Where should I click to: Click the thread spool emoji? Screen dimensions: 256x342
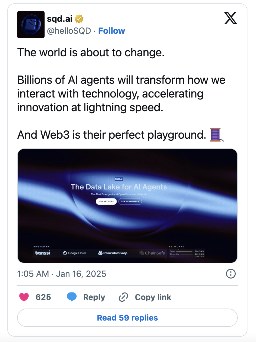point(217,135)
